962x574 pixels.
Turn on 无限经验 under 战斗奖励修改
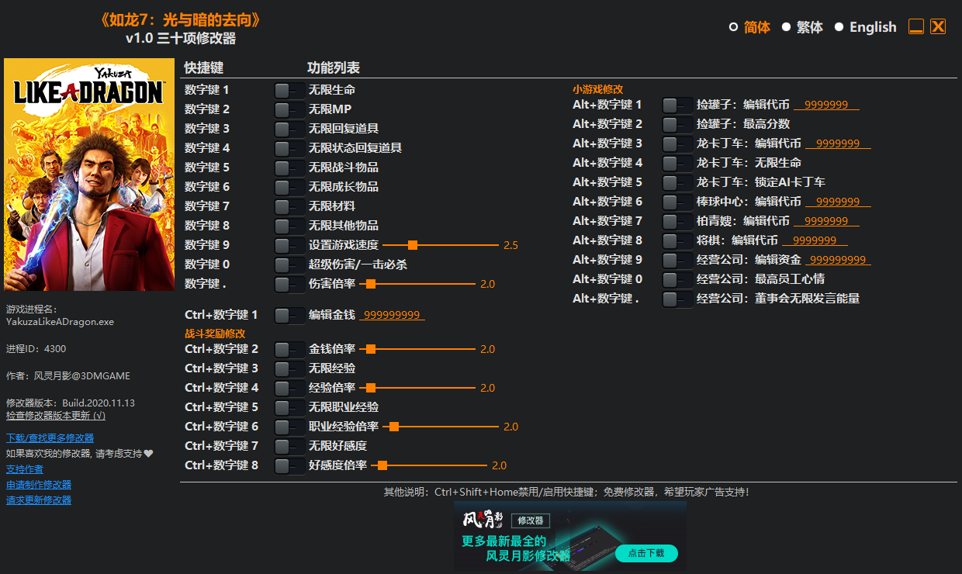coord(289,368)
